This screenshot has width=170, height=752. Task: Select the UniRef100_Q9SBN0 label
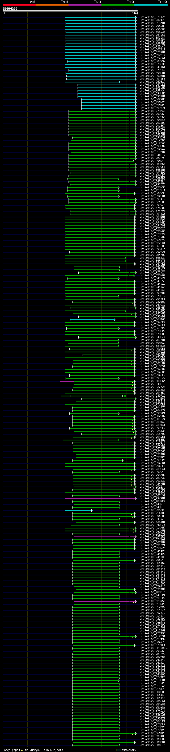(152, 440)
